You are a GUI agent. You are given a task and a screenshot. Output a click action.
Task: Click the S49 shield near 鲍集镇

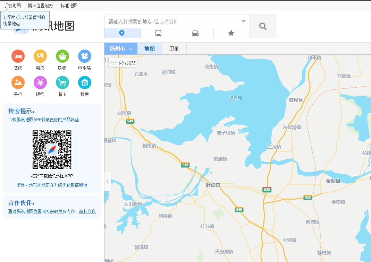[x=185, y=165]
